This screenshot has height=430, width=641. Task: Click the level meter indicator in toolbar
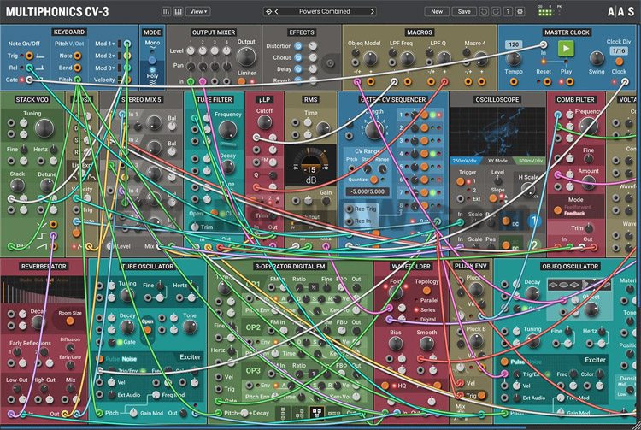[x=545, y=11]
